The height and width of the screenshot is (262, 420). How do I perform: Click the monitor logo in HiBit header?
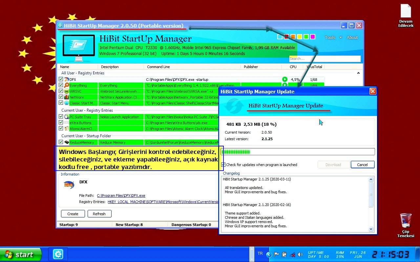click(78, 48)
